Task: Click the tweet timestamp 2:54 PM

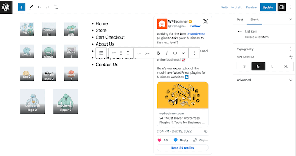Action: pos(174,131)
